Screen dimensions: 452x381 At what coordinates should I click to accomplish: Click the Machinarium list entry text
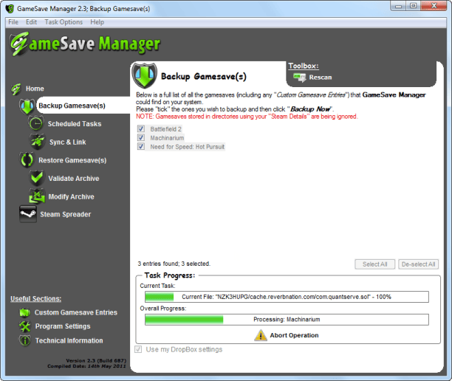tap(167, 138)
